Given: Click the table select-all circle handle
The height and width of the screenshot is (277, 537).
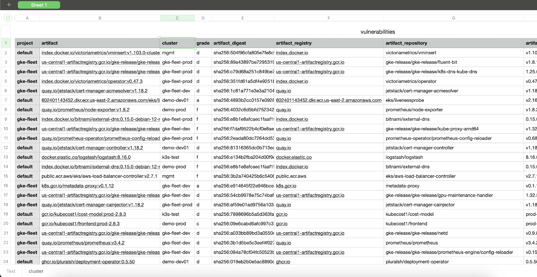Looking at the screenshot, I should [x=8, y=18].
